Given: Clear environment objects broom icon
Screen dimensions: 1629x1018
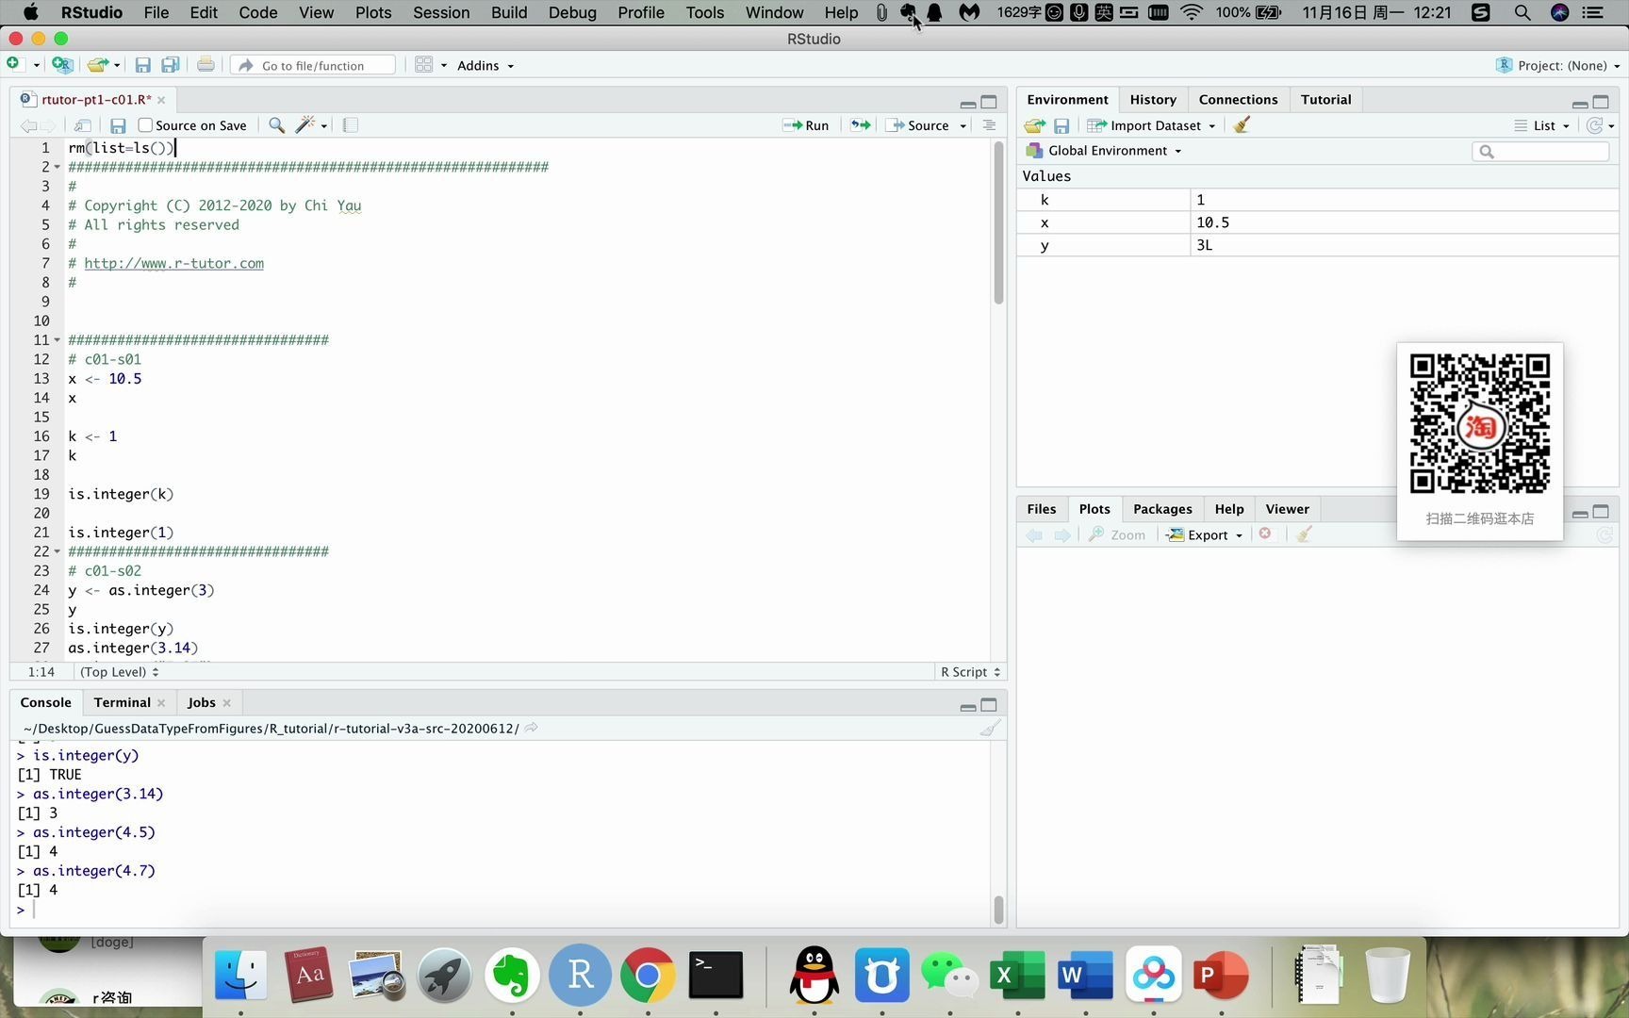Looking at the screenshot, I should (1242, 124).
